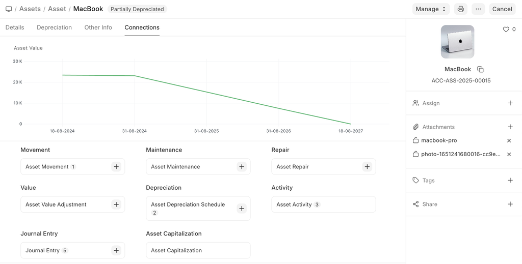Create new Journal Entry with plus
Screen dimensions: 522x264
[x=116, y=250]
